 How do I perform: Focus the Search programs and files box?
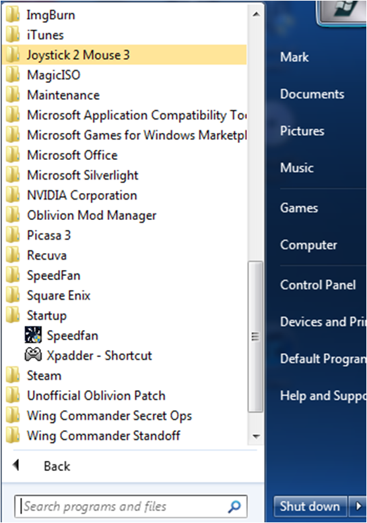[x=131, y=506]
